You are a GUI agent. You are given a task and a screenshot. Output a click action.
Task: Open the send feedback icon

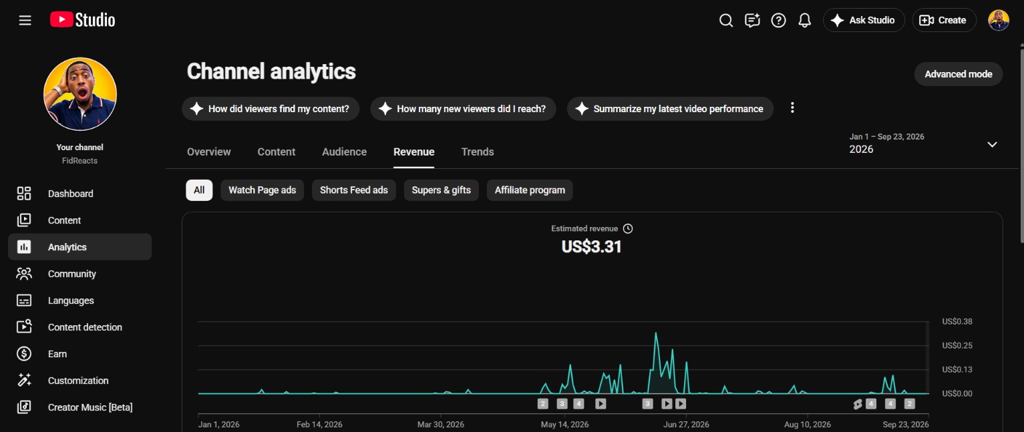pyautogui.click(x=752, y=20)
